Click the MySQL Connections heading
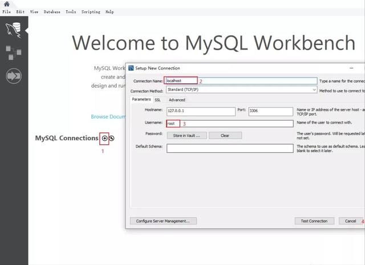 [x=67, y=138]
